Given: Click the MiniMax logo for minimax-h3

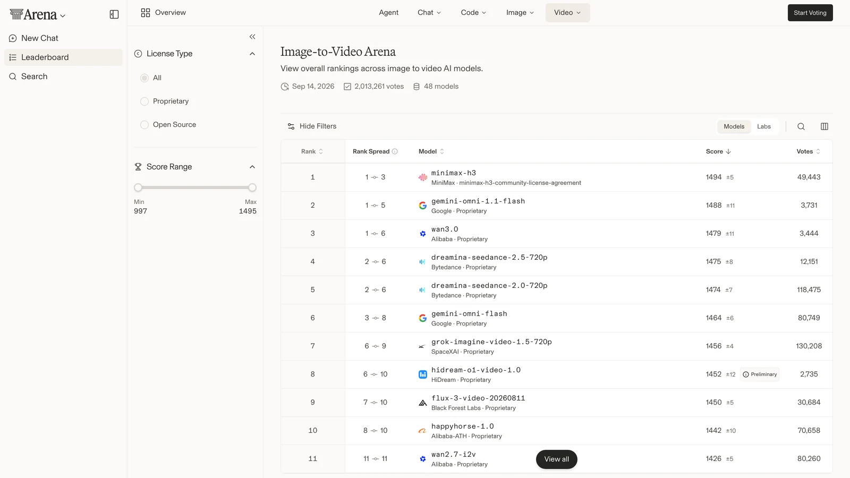Looking at the screenshot, I should click(423, 177).
